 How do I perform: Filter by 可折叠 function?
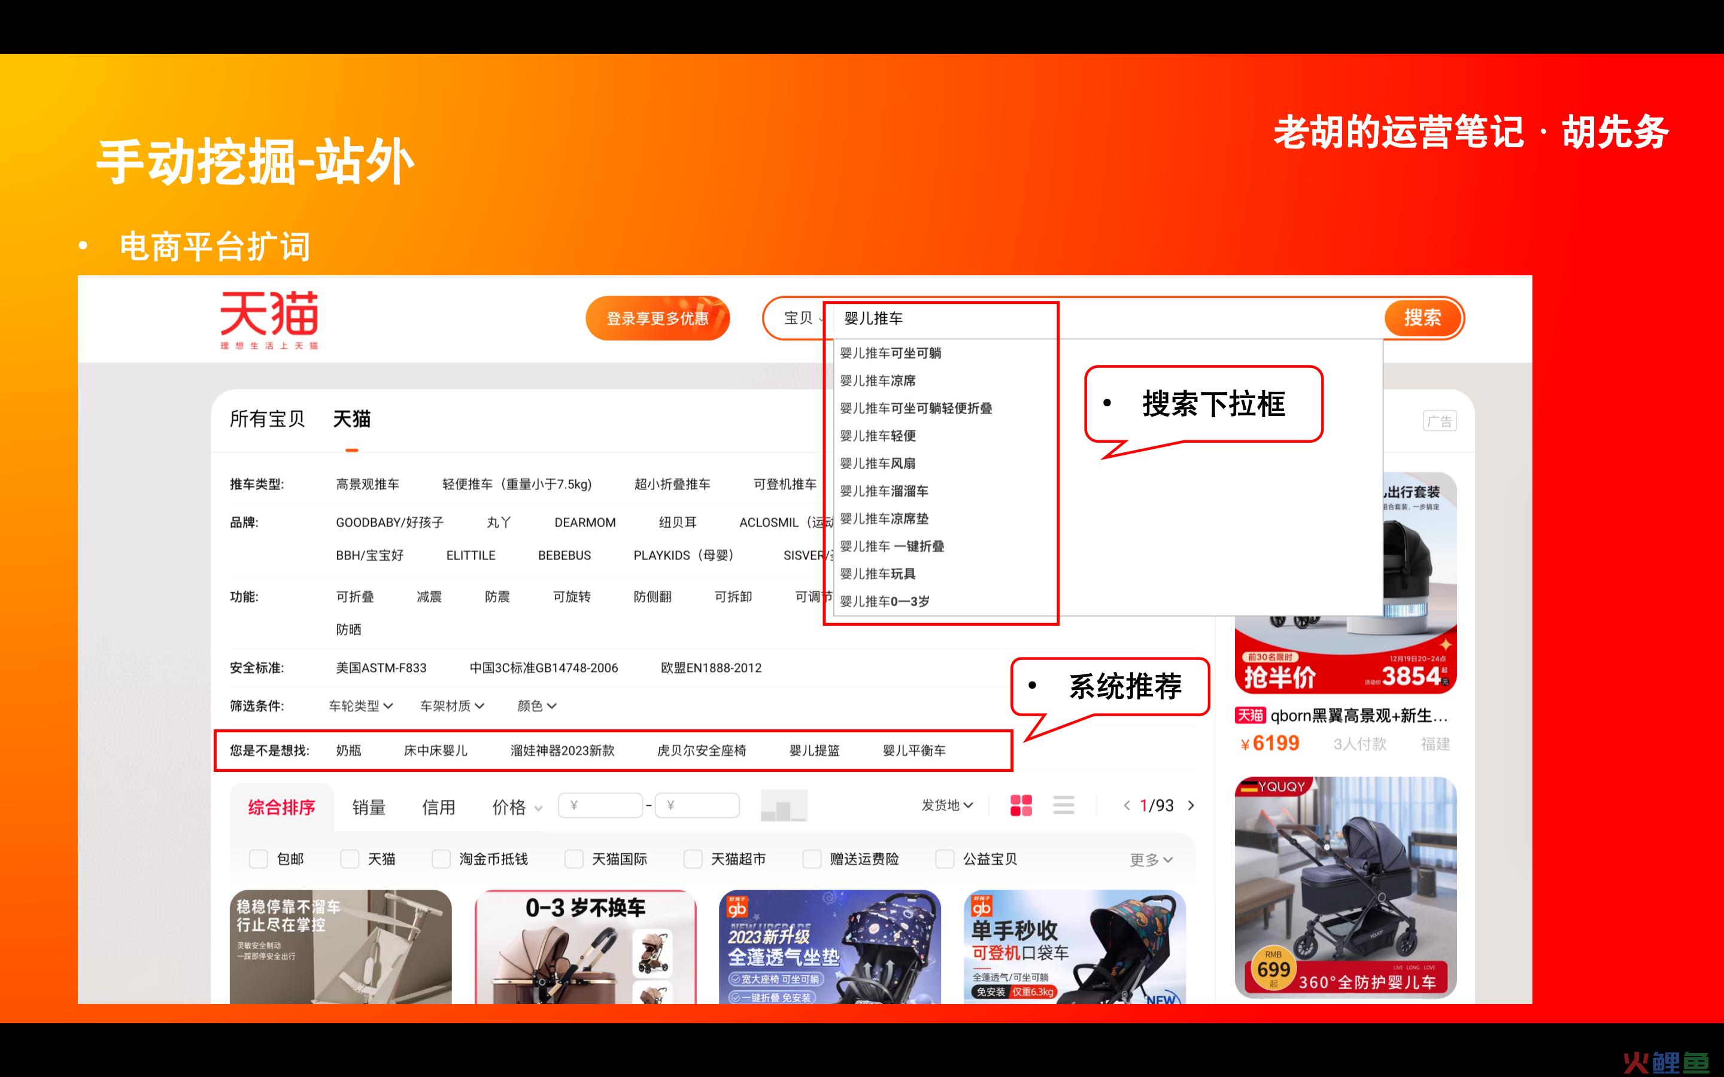pos(355,597)
